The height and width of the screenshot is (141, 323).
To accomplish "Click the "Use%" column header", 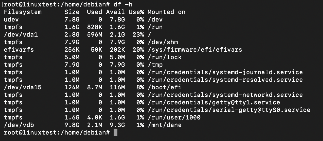I will click(136, 12).
